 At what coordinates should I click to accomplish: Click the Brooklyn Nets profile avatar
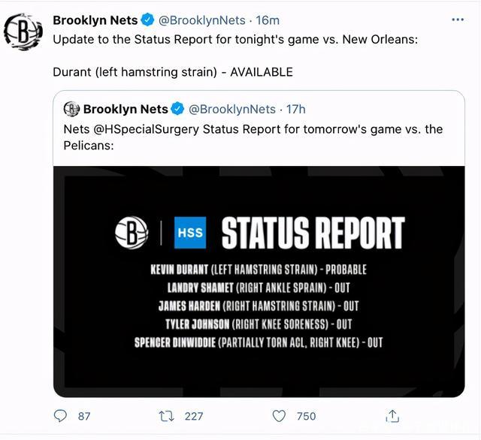(x=23, y=32)
